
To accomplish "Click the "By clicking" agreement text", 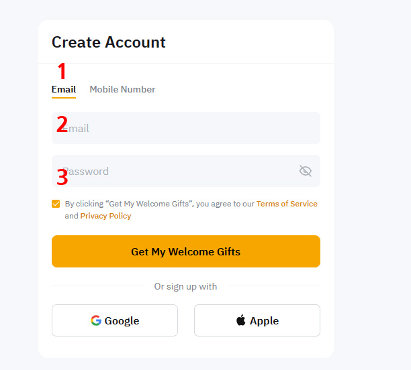I will (191, 210).
